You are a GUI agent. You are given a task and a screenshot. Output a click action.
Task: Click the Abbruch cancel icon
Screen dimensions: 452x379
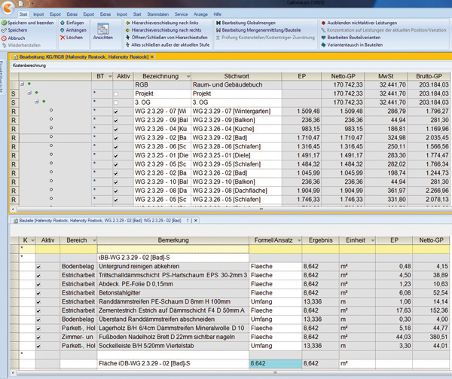(4, 38)
